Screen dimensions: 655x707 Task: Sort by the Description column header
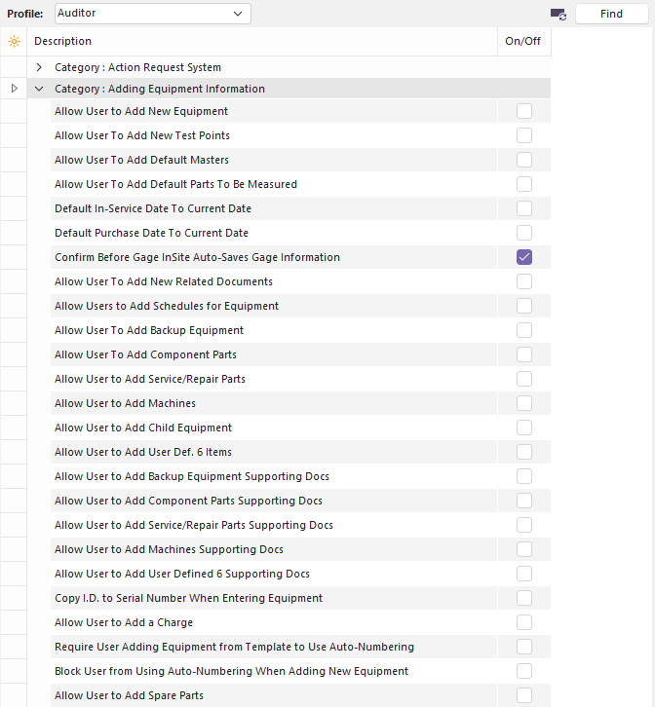[x=263, y=41]
